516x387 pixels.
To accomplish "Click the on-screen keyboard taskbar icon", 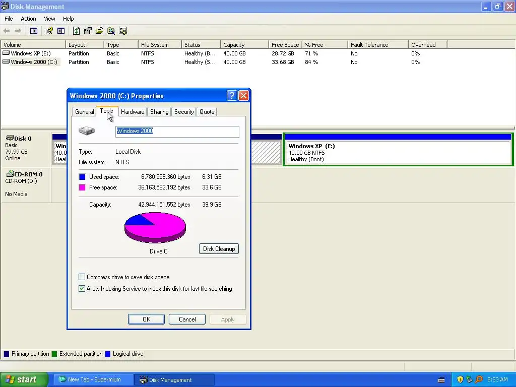I will point(441,380).
